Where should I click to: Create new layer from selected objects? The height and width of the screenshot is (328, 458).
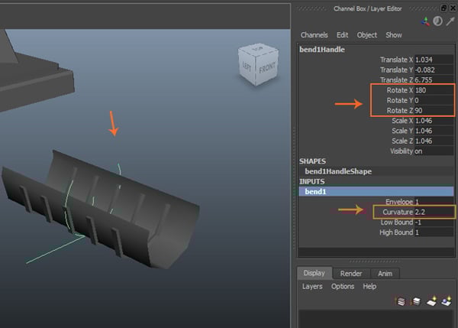[x=445, y=301]
